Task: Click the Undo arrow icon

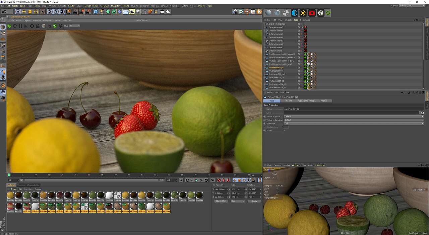Action: coord(5,12)
